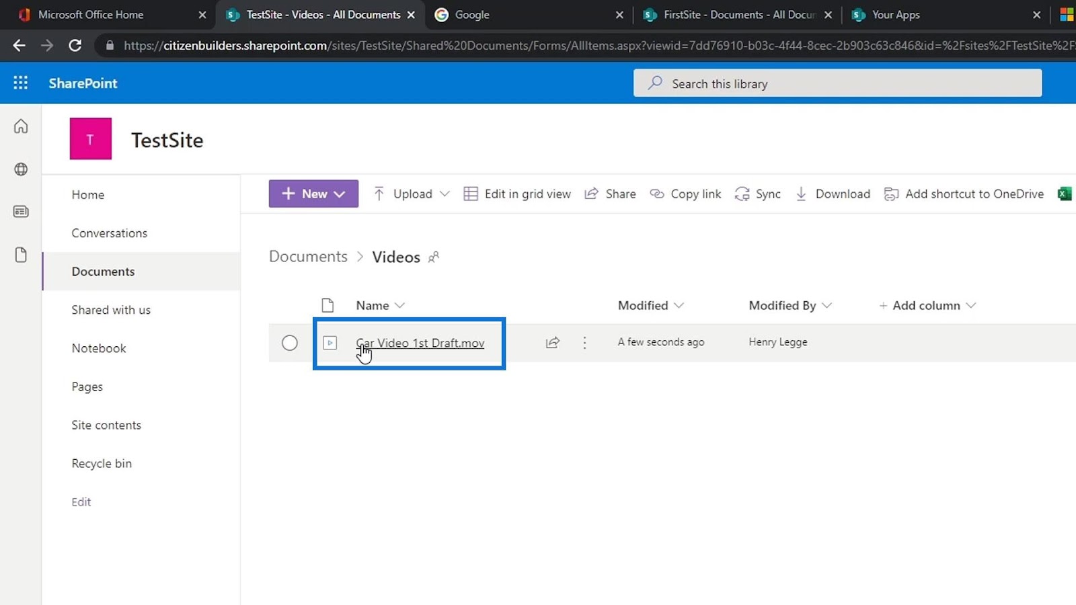Click the TestSite pink logo tile
Viewport: 1076px width, 605px height.
[x=91, y=138]
